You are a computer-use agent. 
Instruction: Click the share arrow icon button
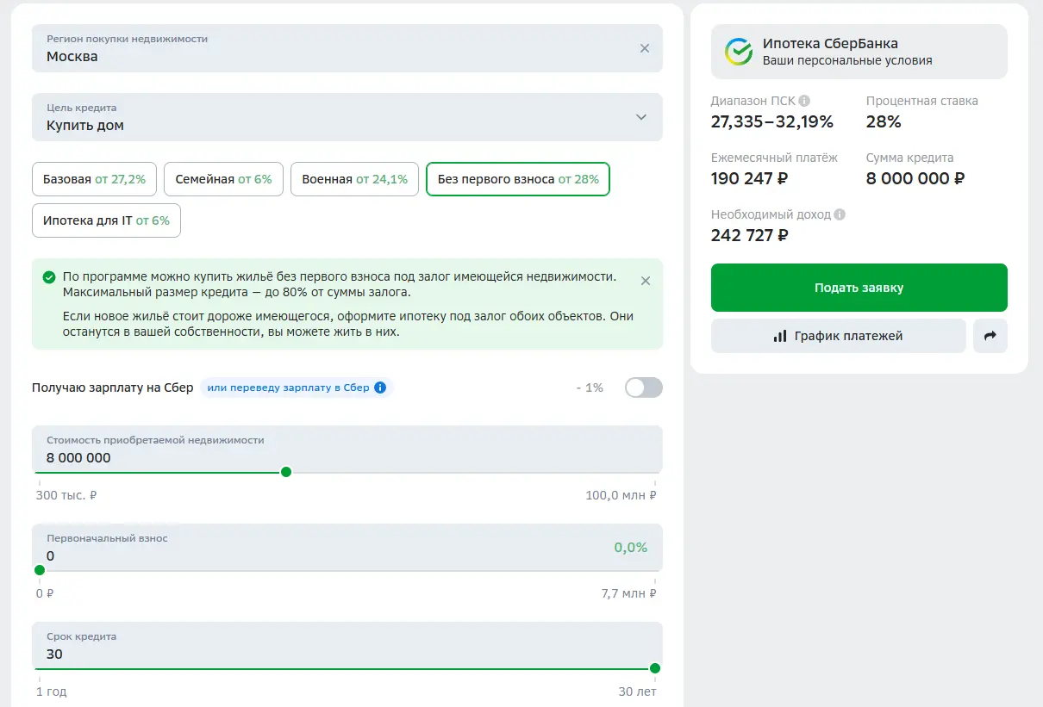(x=990, y=336)
